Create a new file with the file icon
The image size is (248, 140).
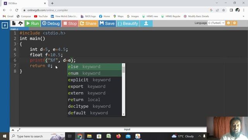tap(14, 23)
